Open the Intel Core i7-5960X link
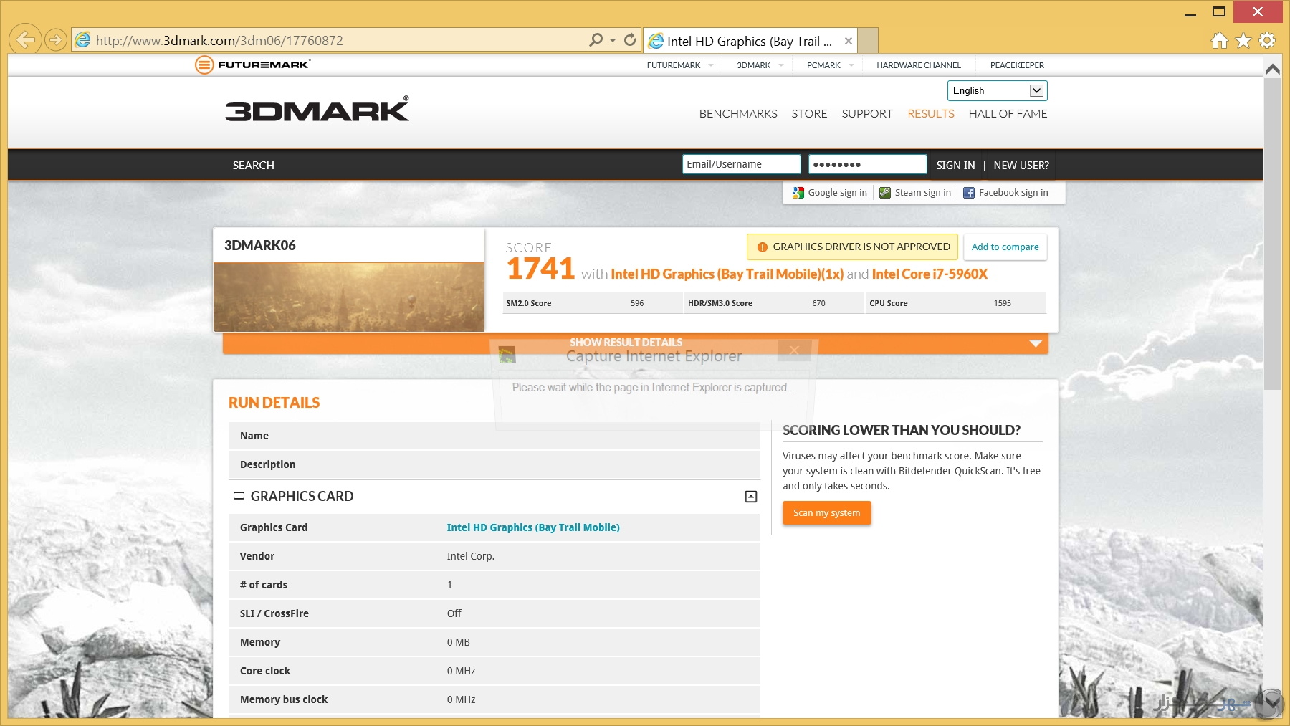Image resolution: width=1290 pixels, height=726 pixels. point(930,274)
